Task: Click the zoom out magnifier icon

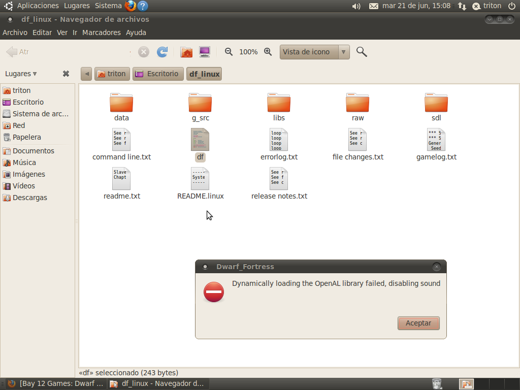Action: pyautogui.click(x=229, y=52)
